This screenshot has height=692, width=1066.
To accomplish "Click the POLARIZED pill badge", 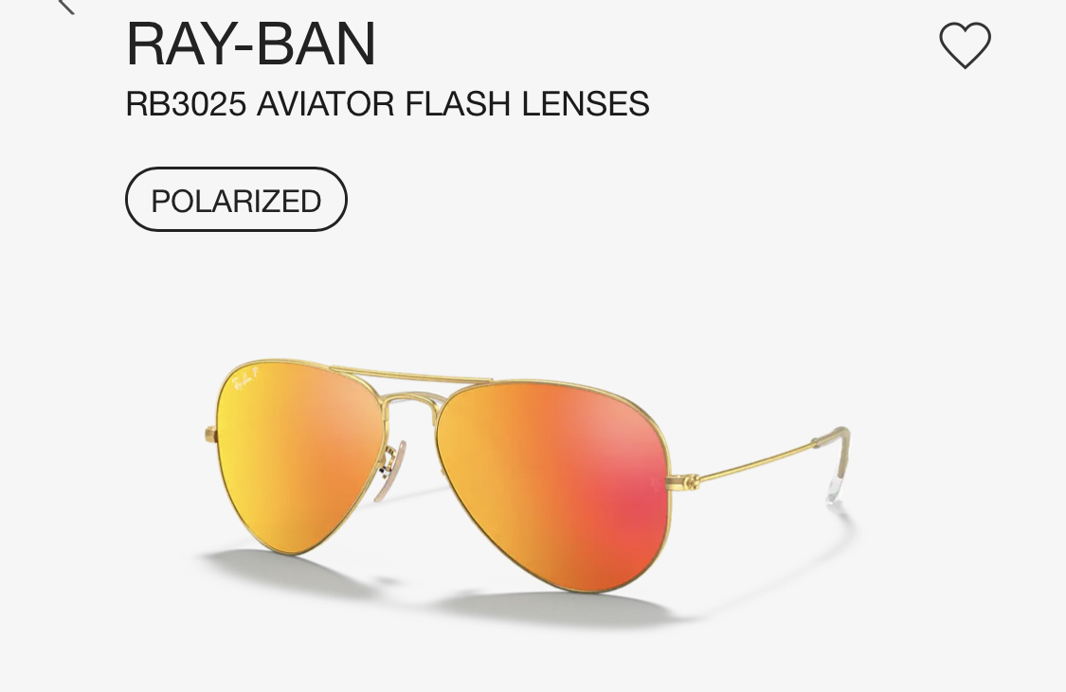I will 236,200.
